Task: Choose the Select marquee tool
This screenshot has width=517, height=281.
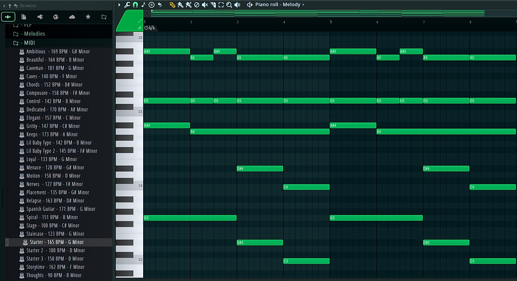Action: 221,4
